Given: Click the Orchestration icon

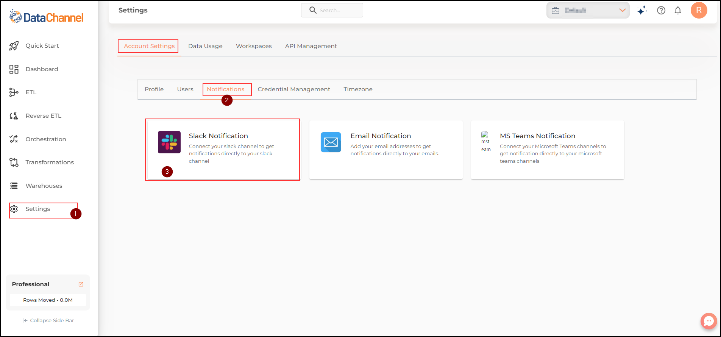Looking at the screenshot, I should [x=14, y=139].
